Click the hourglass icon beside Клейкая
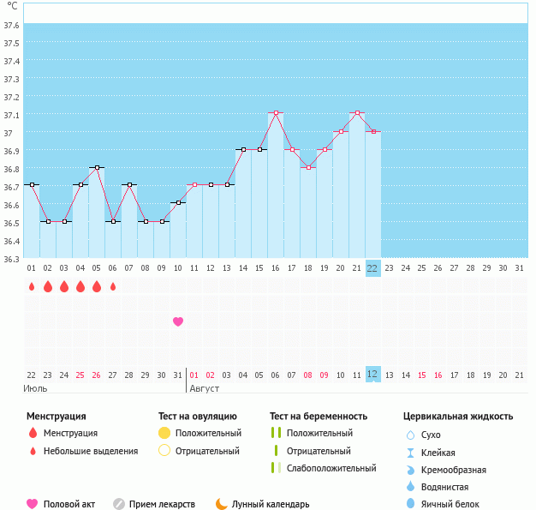The width and height of the screenshot is (536, 510). pyautogui.click(x=410, y=453)
